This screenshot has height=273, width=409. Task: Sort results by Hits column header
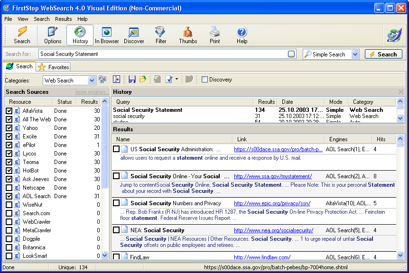(383, 139)
